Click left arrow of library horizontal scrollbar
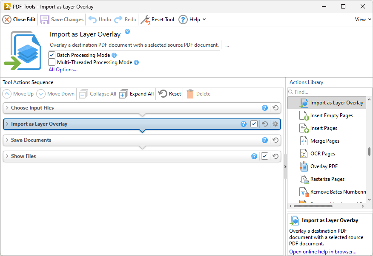The width and height of the screenshot is (373, 256). pos(290,206)
